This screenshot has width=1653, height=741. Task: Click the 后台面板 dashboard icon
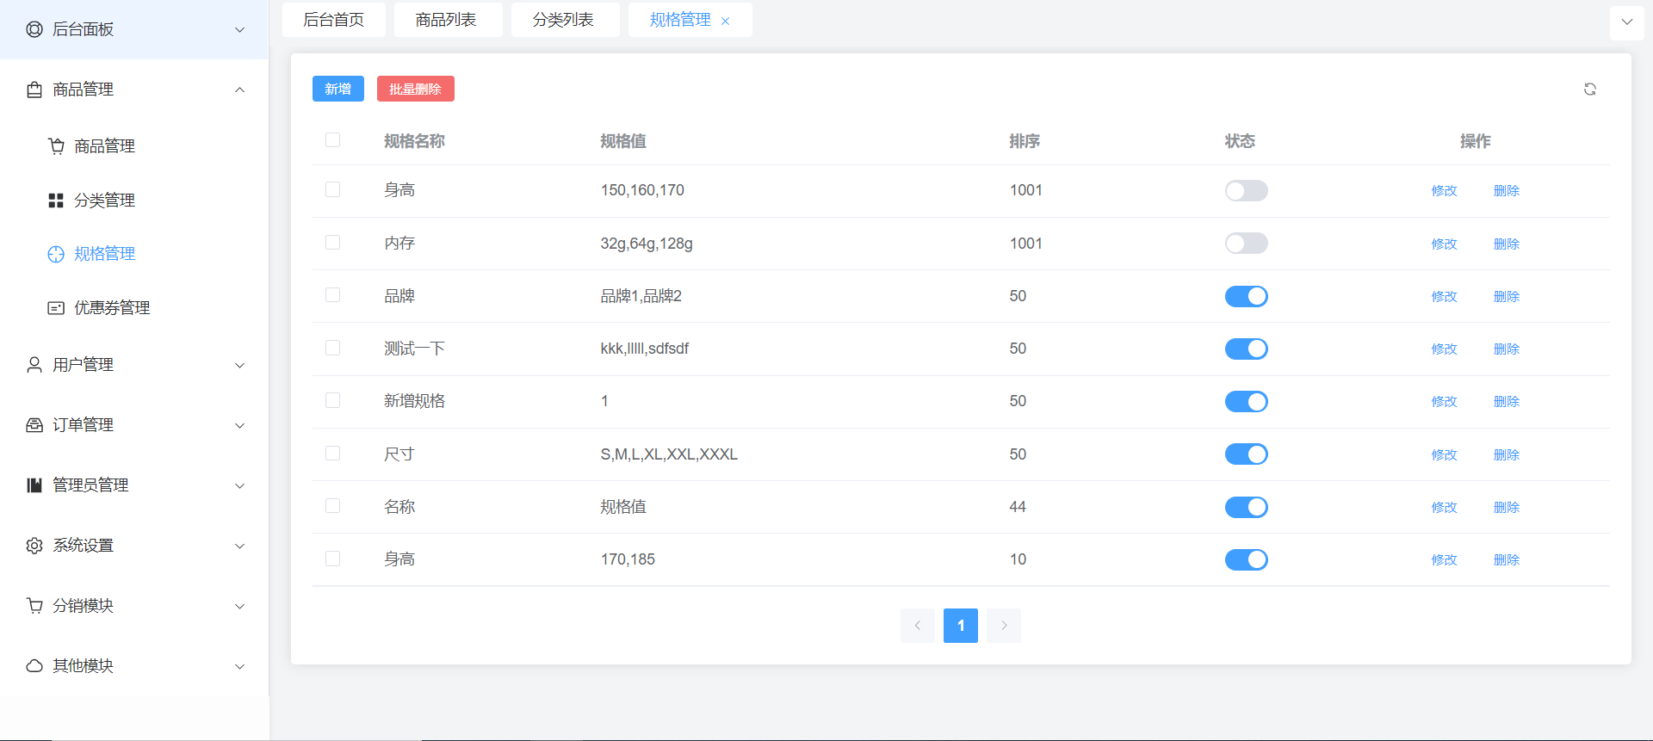(x=34, y=29)
